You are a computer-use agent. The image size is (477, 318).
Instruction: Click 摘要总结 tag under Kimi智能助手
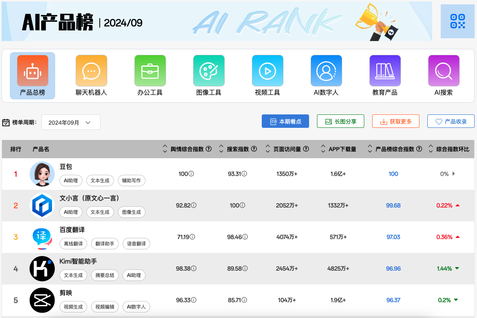click(x=105, y=275)
